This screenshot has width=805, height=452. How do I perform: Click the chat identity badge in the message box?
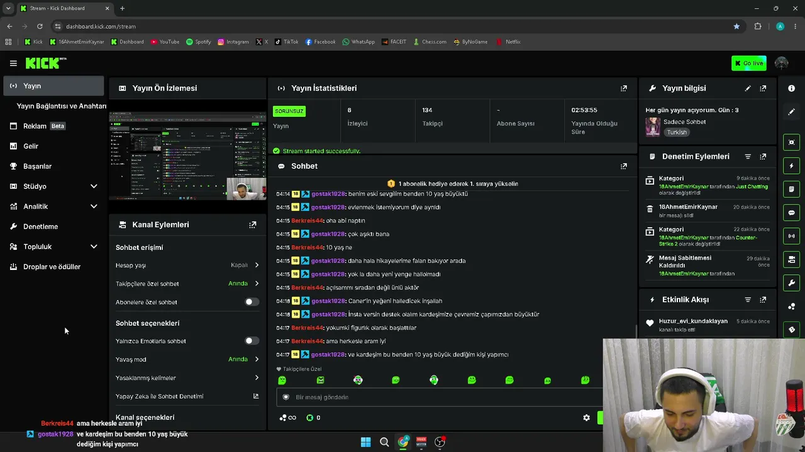tap(286, 397)
